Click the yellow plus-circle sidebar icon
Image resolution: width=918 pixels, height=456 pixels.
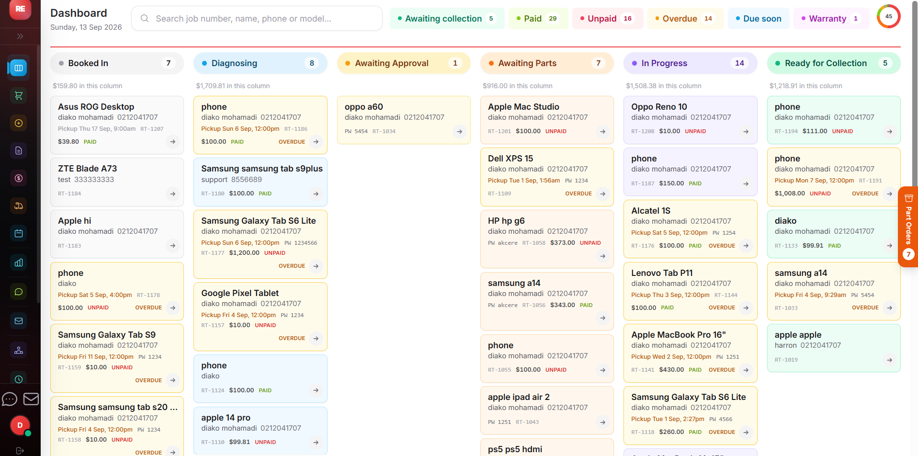(x=19, y=123)
